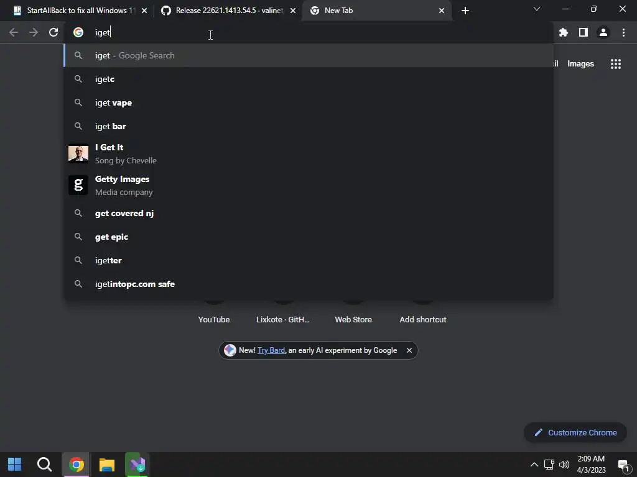Choose the 'igetc' suggestion
Screen dimensions: 637x477
(x=309, y=79)
